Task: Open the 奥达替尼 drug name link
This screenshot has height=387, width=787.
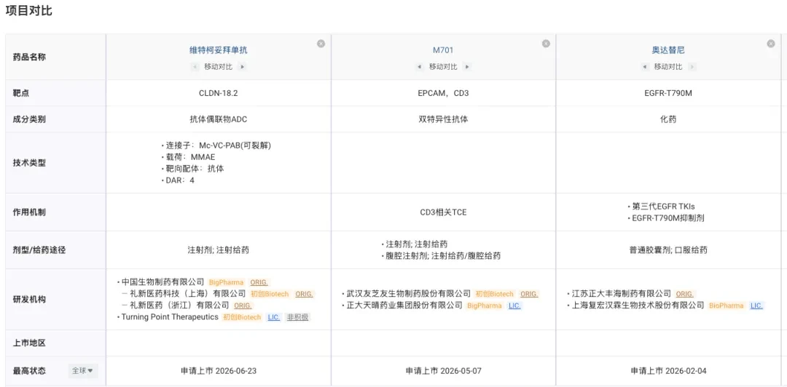Action: click(x=668, y=50)
